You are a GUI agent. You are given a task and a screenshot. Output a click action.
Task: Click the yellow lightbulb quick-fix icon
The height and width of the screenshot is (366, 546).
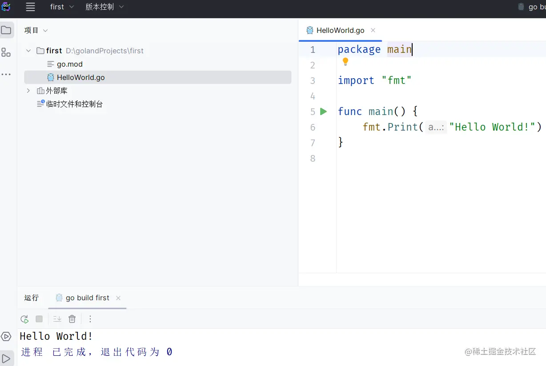click(345, 62)
